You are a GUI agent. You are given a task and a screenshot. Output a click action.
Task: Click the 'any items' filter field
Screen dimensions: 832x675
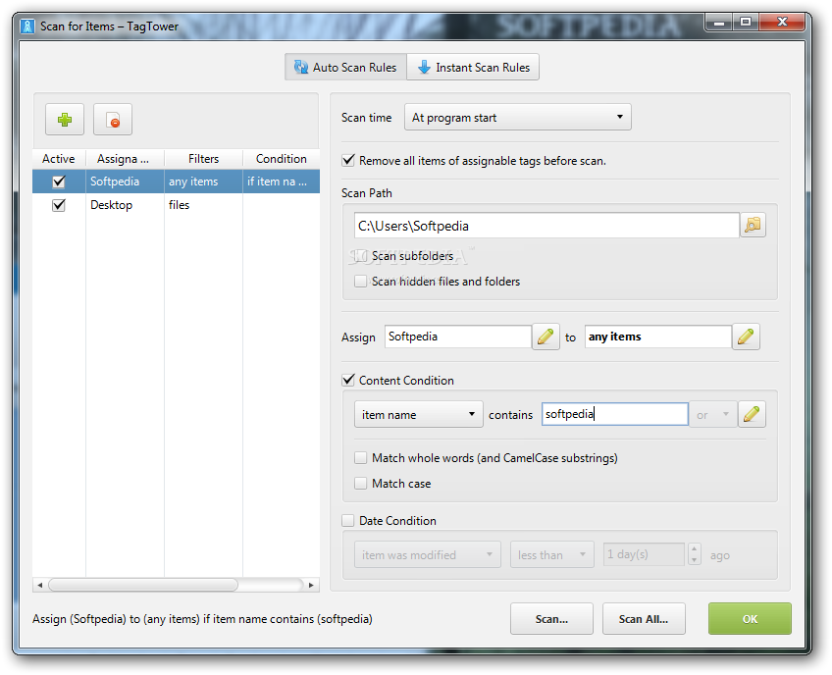click(x=658, y=337)
